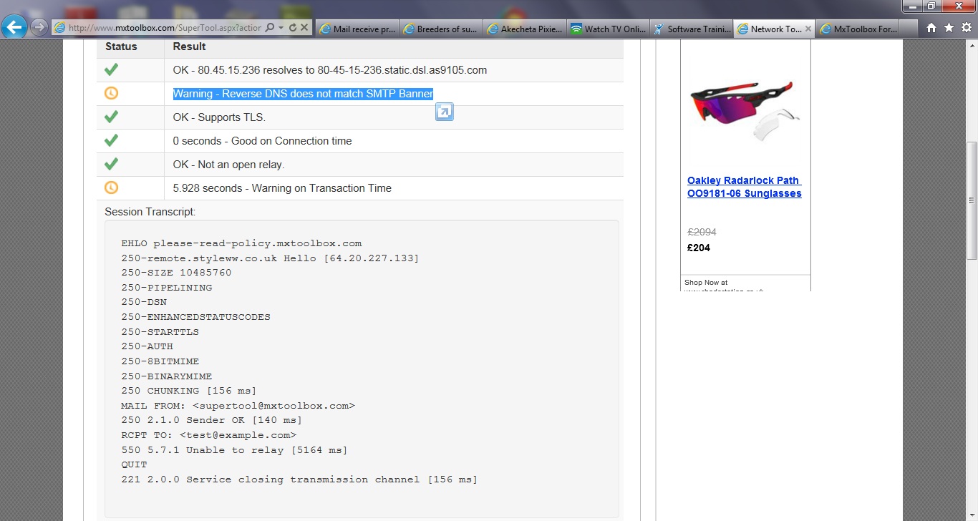Click green check icon beside Connection time row
Screen dimensions: 978x521
[x=111, y=140]
